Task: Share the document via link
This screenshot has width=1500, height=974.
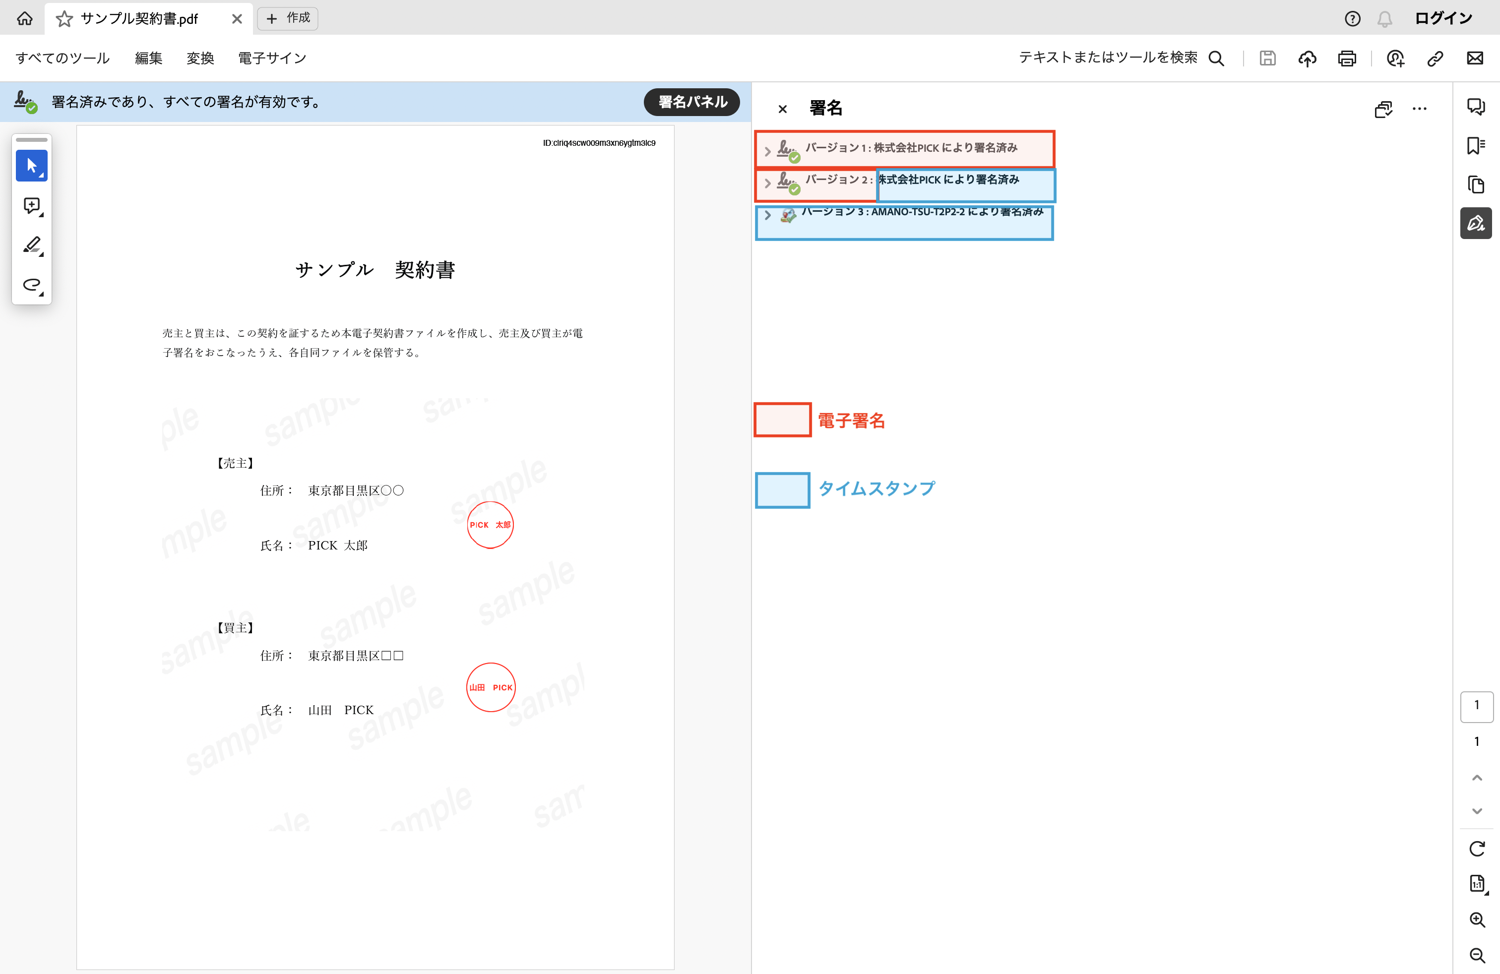Action: [x=1435, y=58]
